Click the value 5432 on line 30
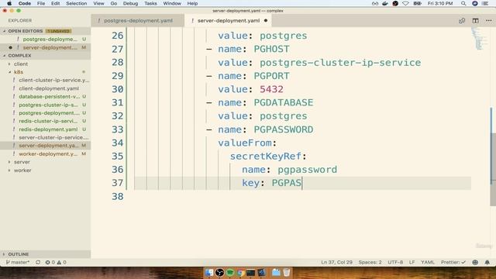496x279 pixels. pyautogui.click(x=271, y=90)
